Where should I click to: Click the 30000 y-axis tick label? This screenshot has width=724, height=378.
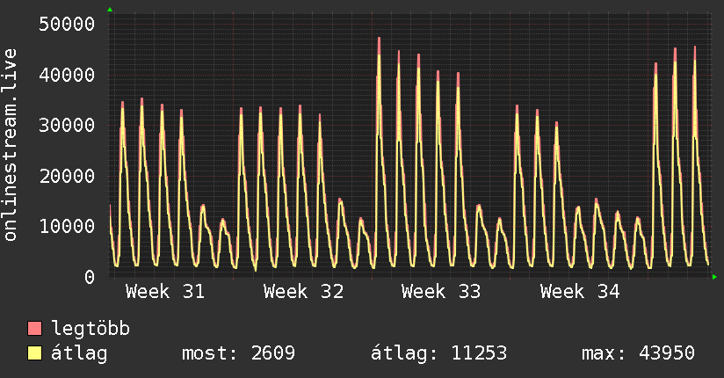pyautogui.click(x=67, y=125)
